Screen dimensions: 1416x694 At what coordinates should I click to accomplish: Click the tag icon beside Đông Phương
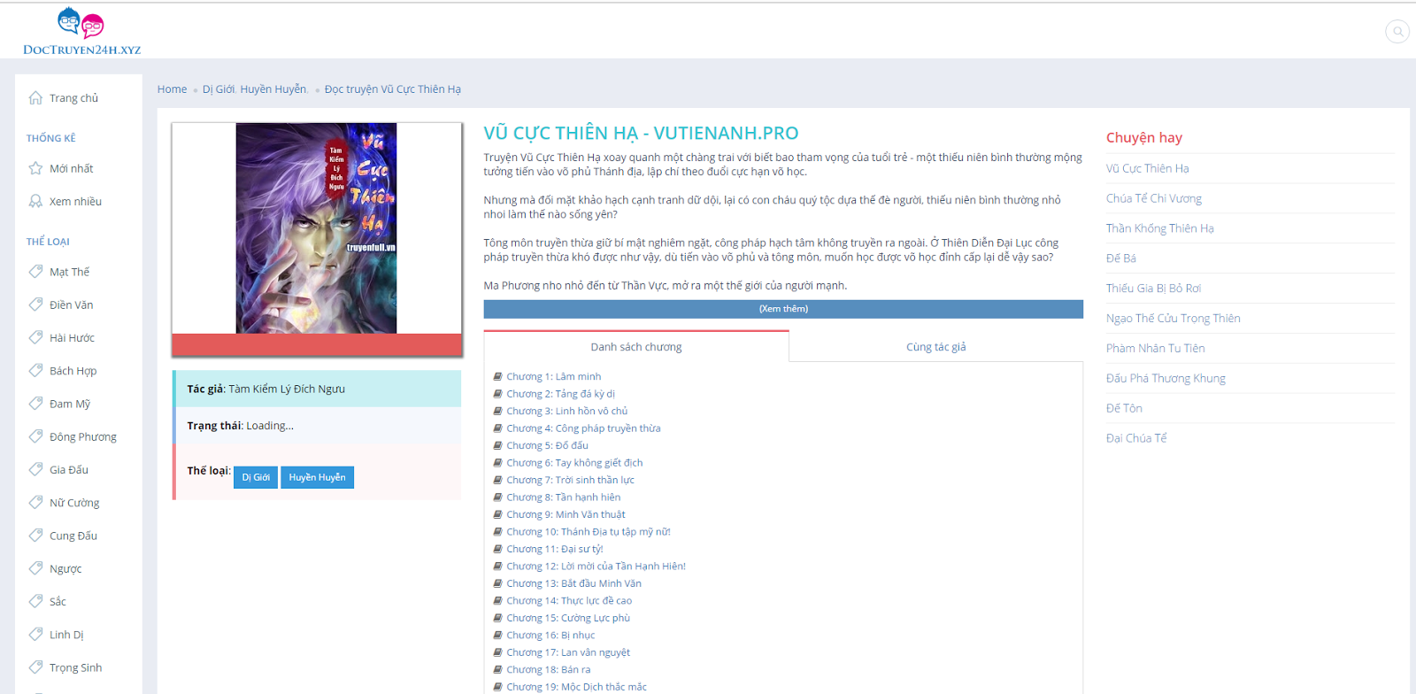click(x=35, y=436)
